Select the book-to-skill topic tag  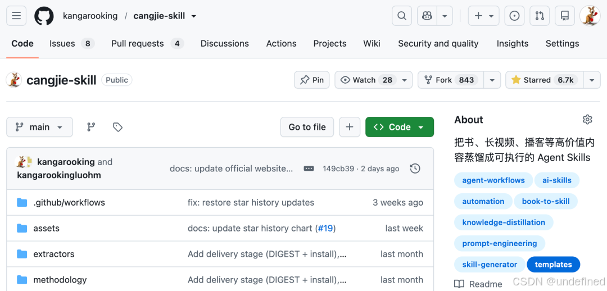545,201
